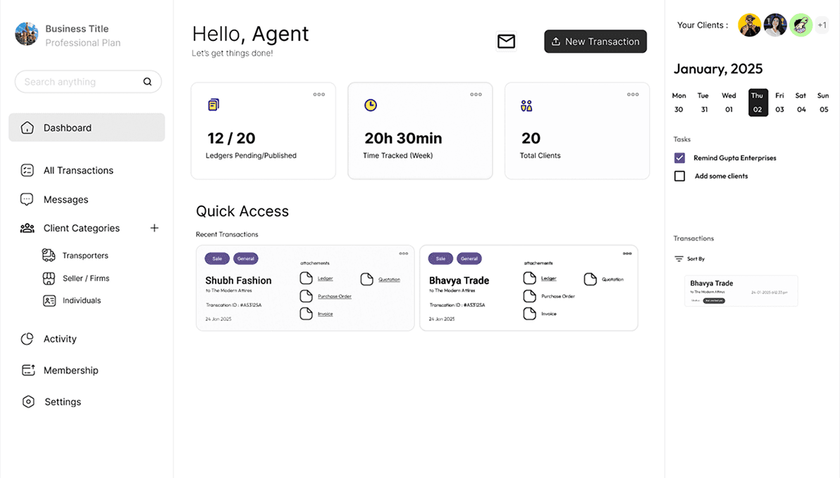The height and width of the screenshot is (478, 840).
Task: Click the Total Clients people icon
Action: 526,105
